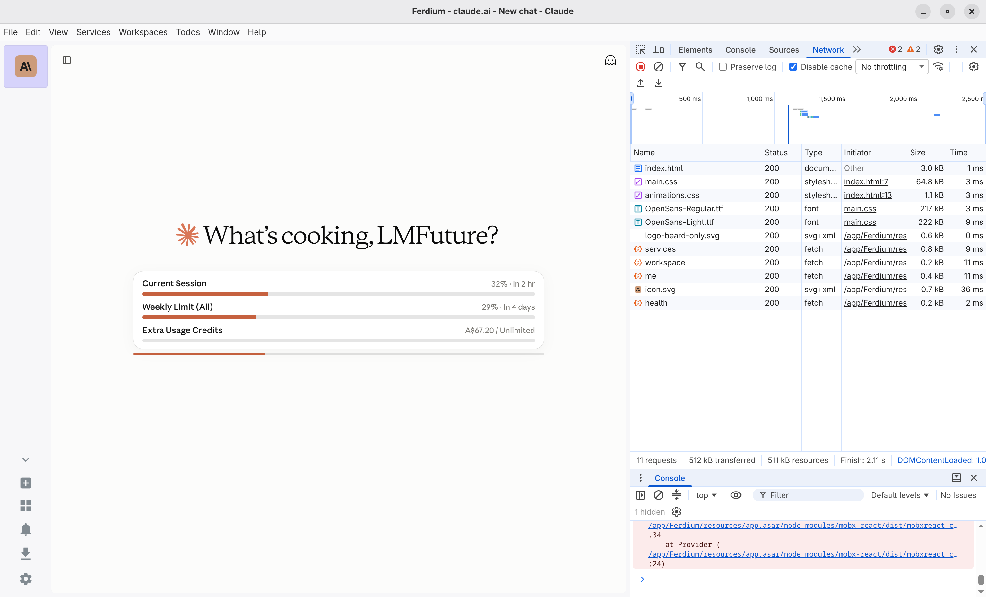
Task: Stop recording network log
Action: [x=641, y=67]
